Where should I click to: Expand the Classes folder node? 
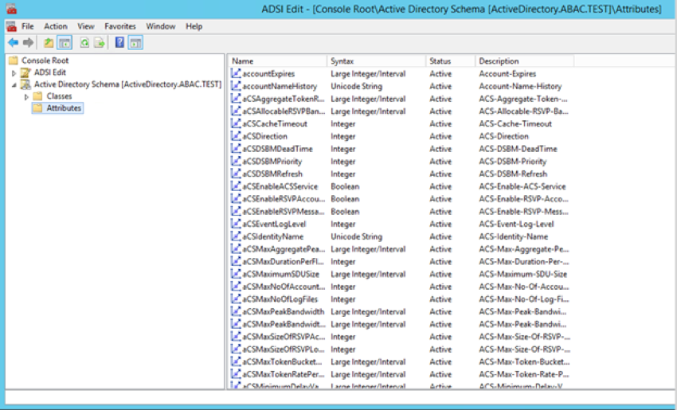(x=26, y=96)
